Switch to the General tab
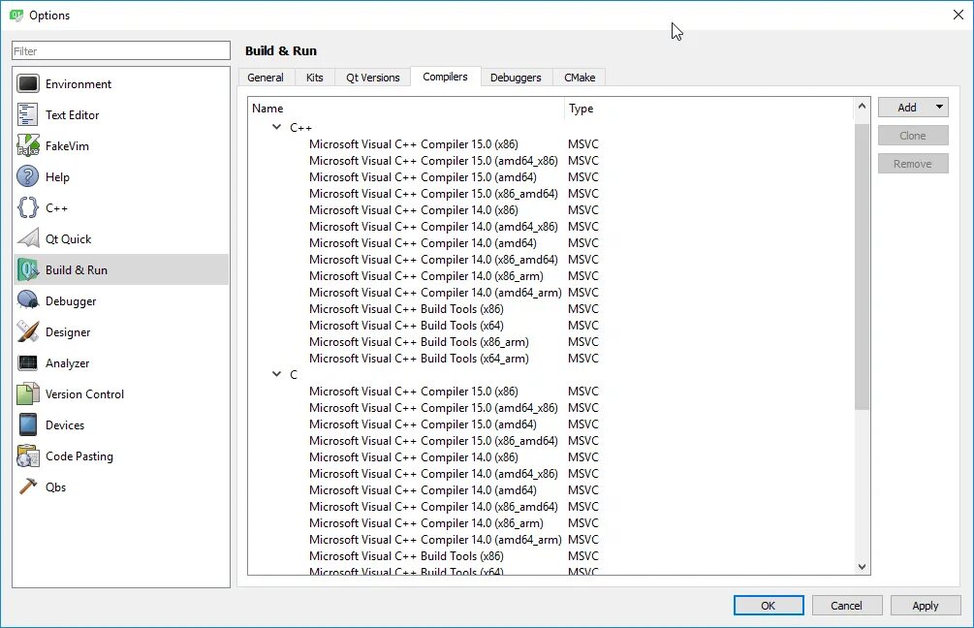This screenshot has width=974, height=628. (266, 78)
